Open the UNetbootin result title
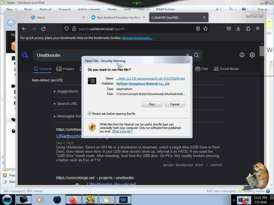 [69, 136]
